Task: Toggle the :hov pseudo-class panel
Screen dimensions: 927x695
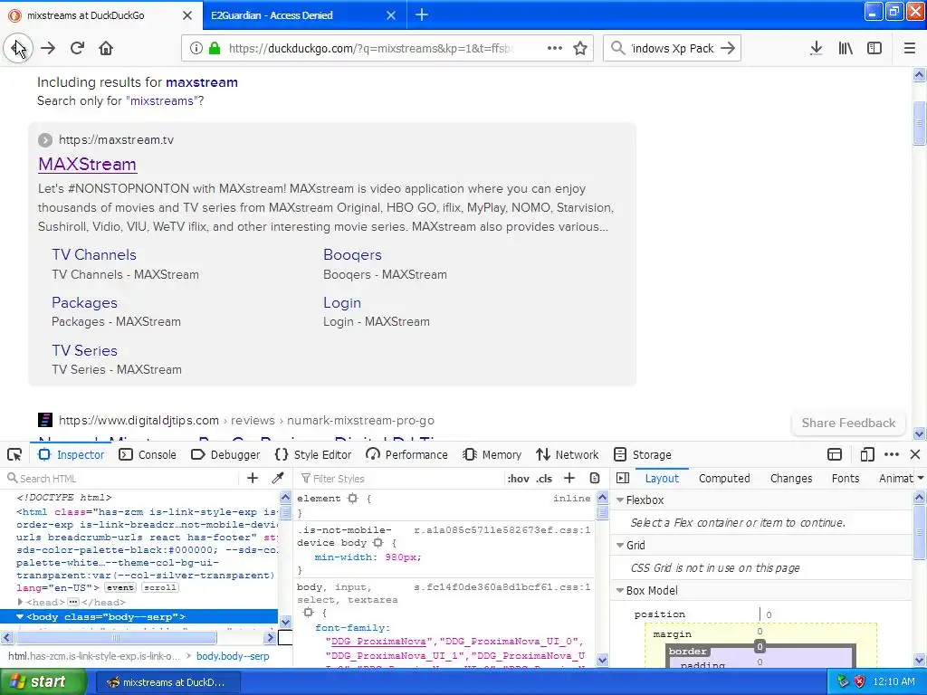Action: 519,479
